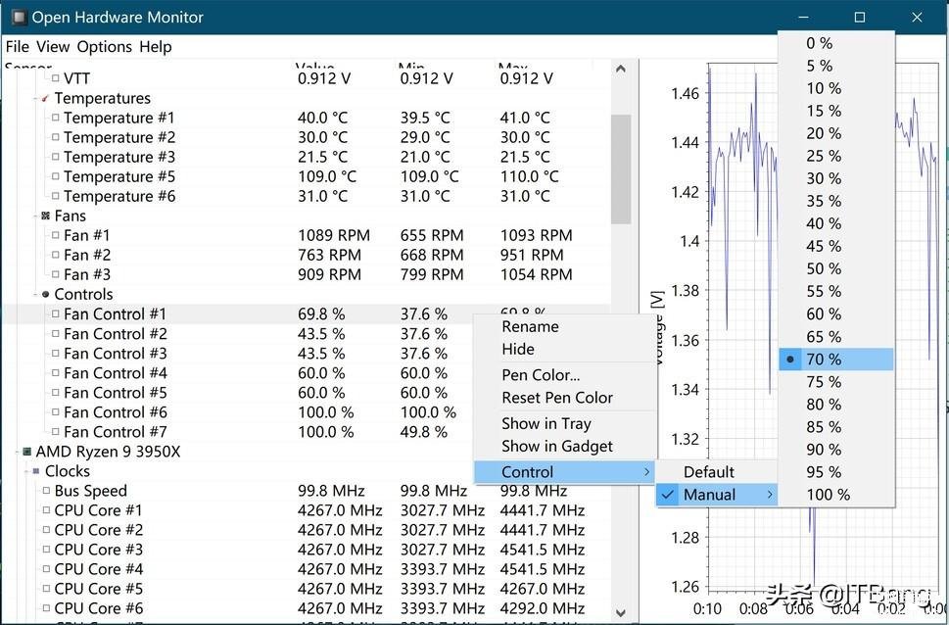Click the 4541.5 MHz max of CPU Core #3
Viewport: 949px width, 625px height.
(x=543, y=550)
